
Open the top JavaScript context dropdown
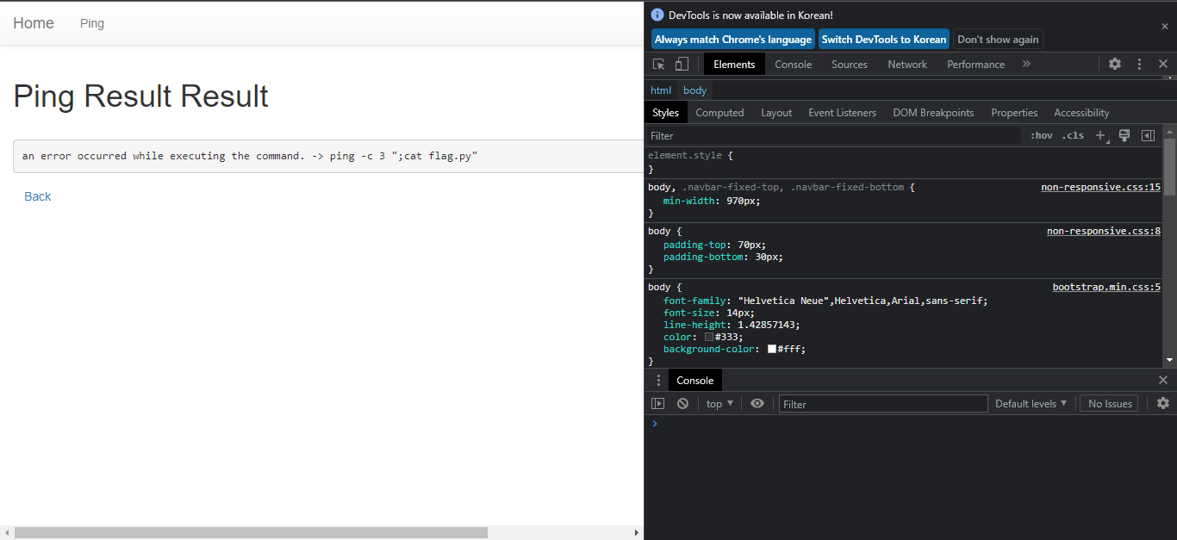(719, 403)
